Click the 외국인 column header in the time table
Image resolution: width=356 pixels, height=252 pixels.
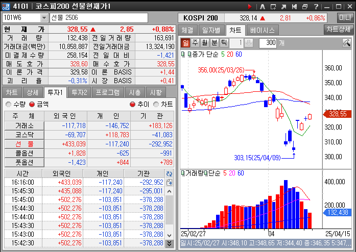62,174
